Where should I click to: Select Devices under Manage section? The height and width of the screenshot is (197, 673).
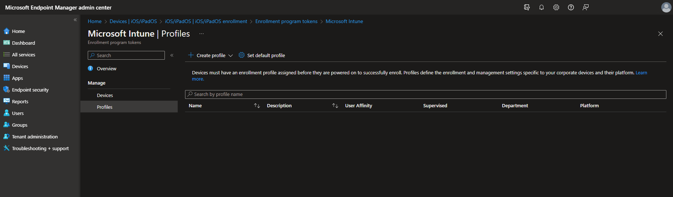click(x=105, y=95)
